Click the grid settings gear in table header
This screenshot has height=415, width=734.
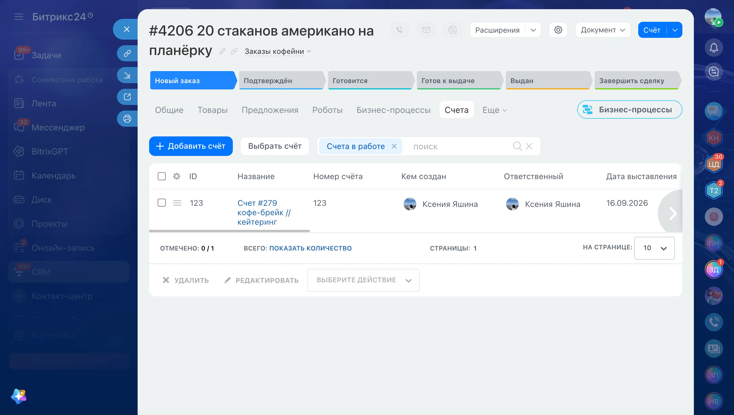click(x=177, y=176)
